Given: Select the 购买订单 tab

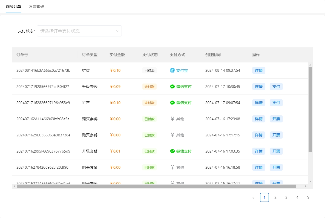Looking at the screenshot, I should coord(13,7).
